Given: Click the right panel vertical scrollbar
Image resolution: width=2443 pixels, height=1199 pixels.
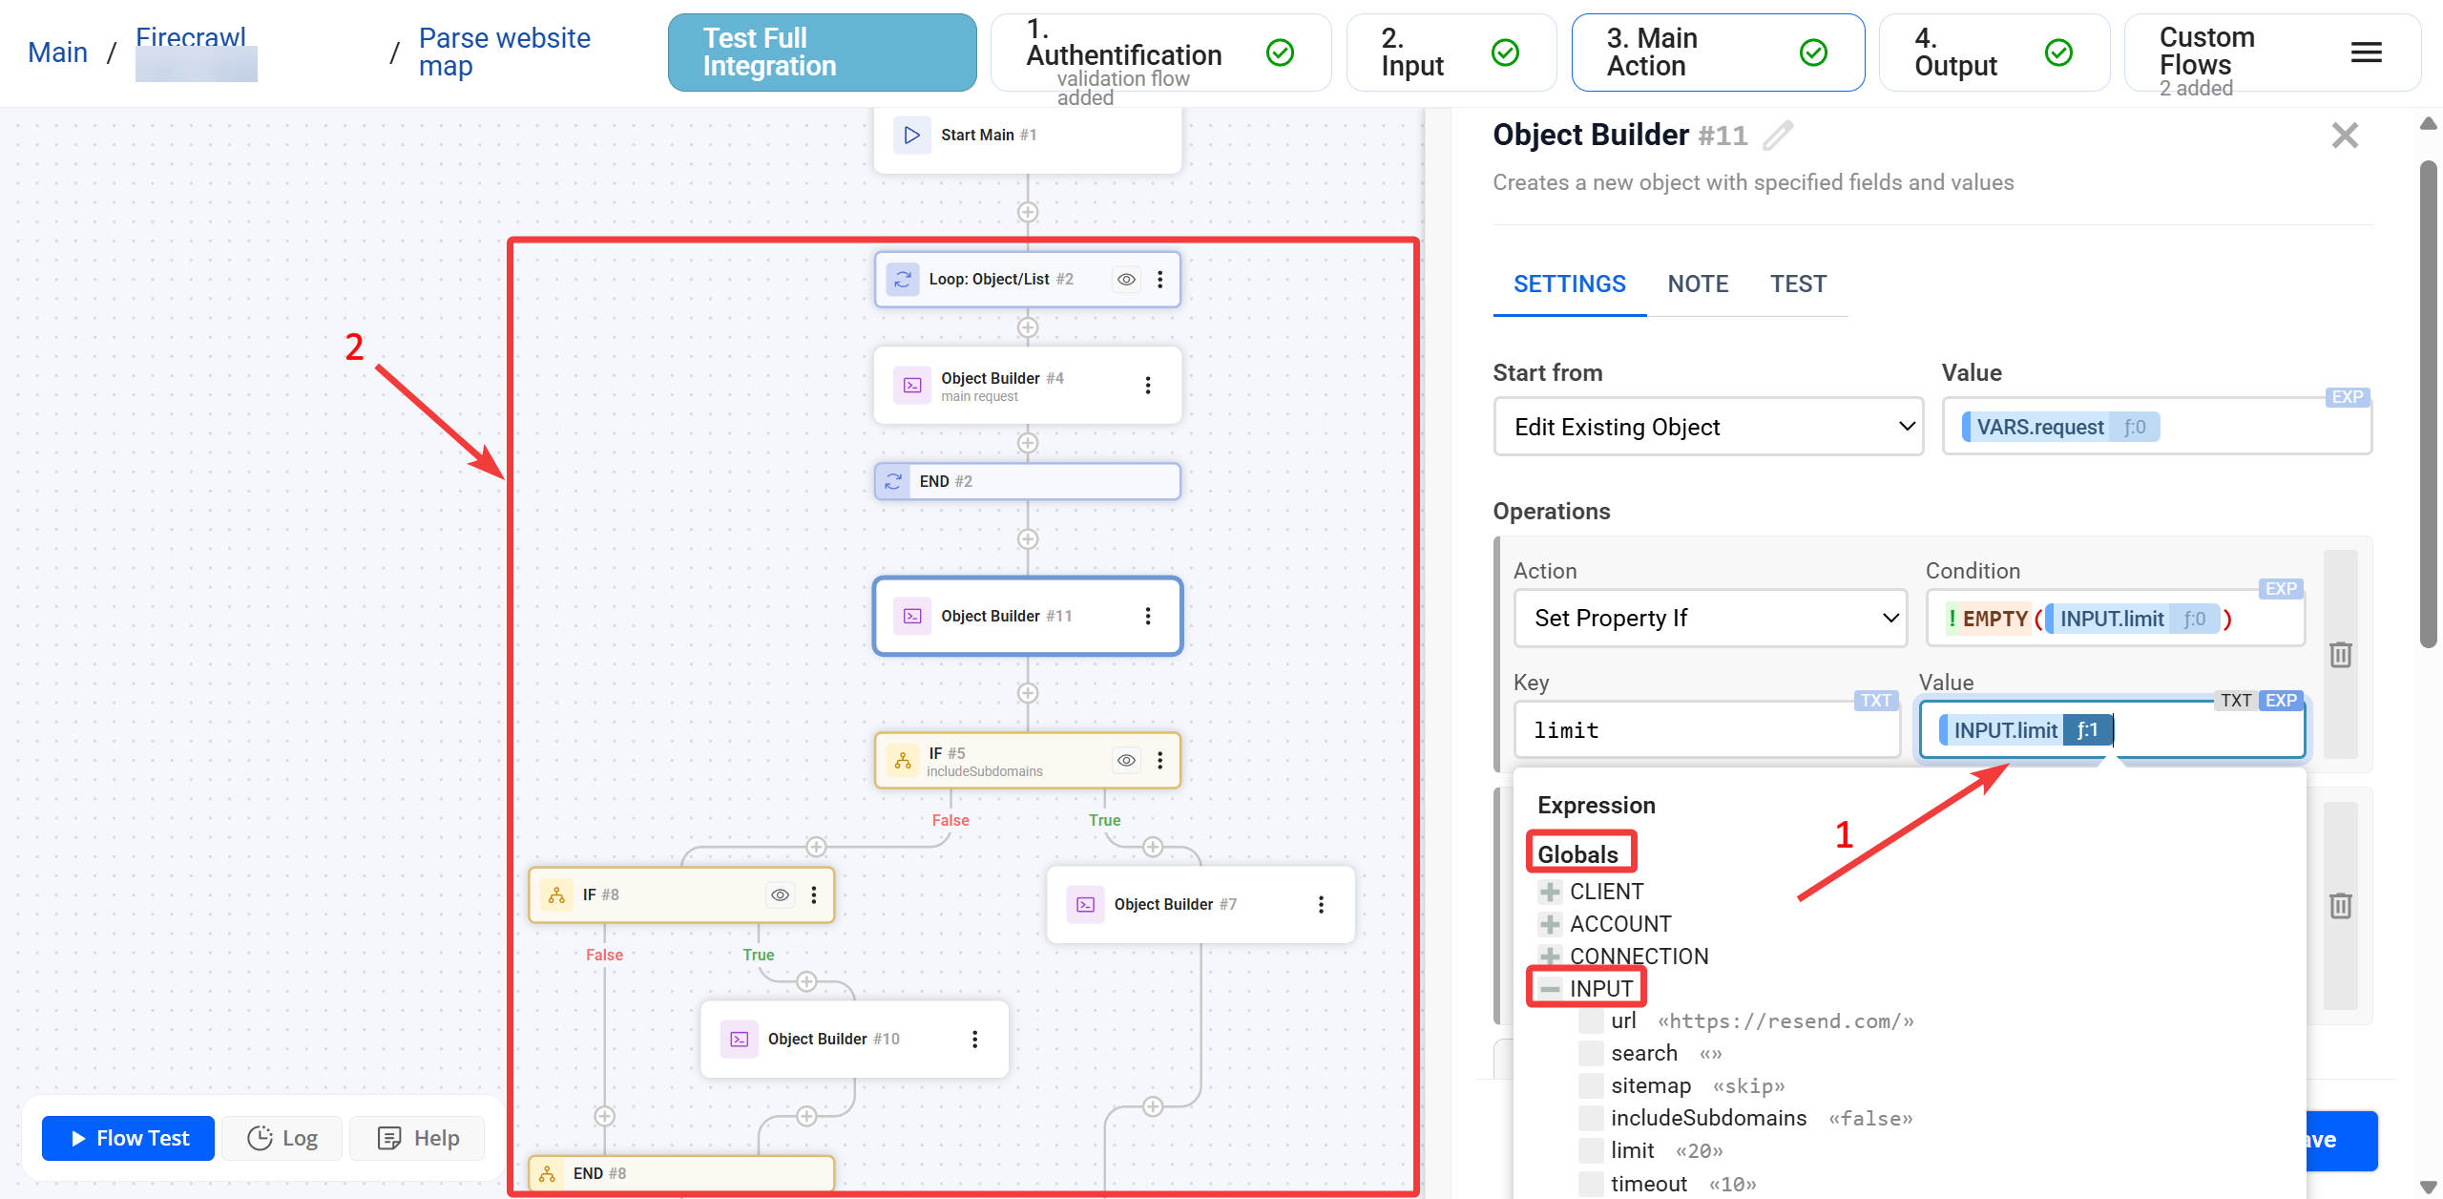Looking at the screenshot, I should click(x=2428, y=401).
